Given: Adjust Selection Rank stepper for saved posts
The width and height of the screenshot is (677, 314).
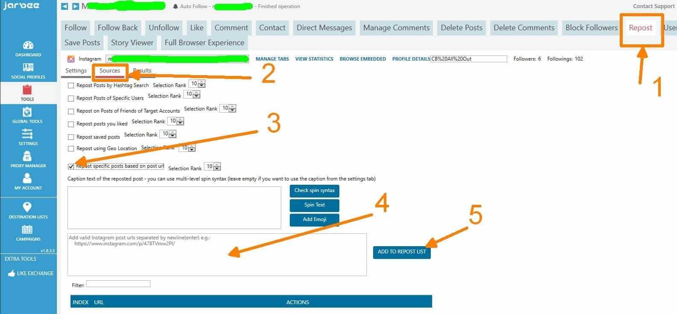Looking at the screenshot, I should coord(168,134).
